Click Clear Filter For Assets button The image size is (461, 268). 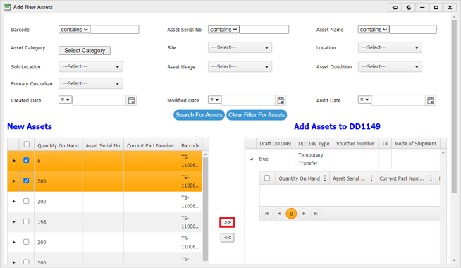coord(257,115)
